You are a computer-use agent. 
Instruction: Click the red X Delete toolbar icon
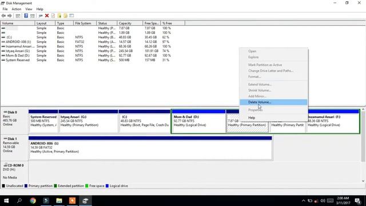(47, 15)
